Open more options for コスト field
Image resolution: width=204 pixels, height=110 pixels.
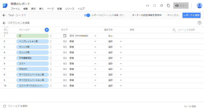[x=51, y=64]
